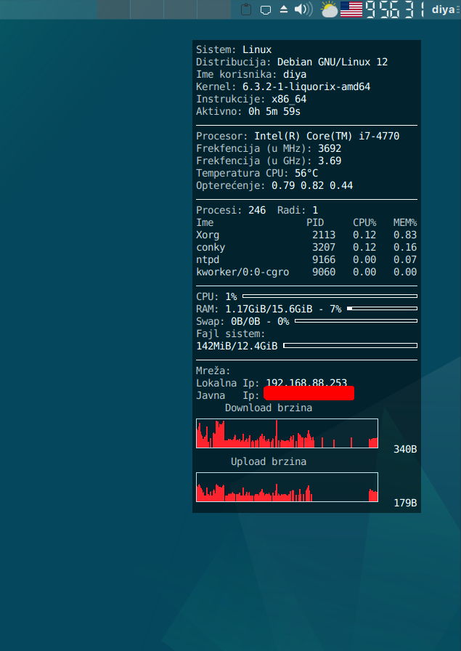Click the frequency value '3692'
This screenshot has height=651, width=461.
point(330,149)
